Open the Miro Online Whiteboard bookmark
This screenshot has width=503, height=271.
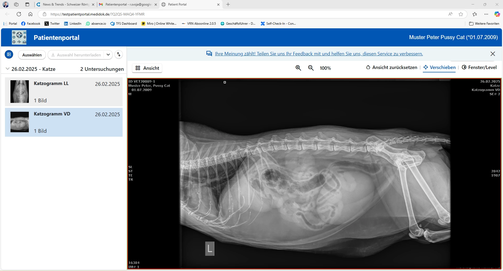[159, 24]
